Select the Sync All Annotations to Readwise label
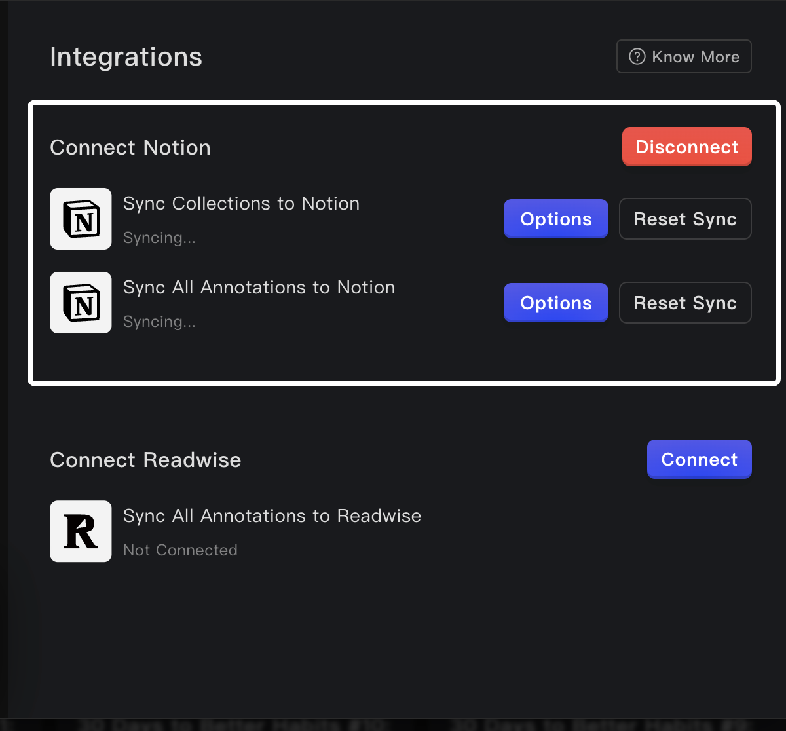 click(272, 516)
